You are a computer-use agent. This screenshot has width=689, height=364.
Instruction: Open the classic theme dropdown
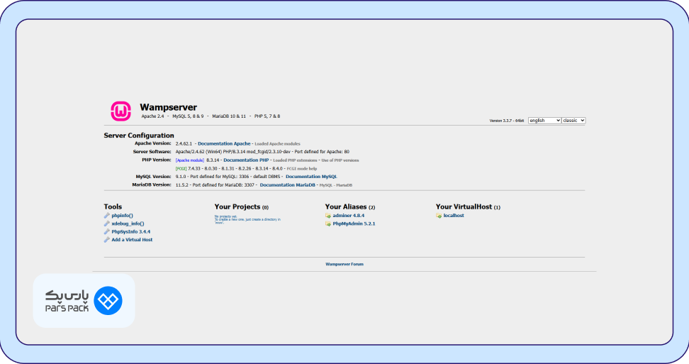click(x=573, y=121)
